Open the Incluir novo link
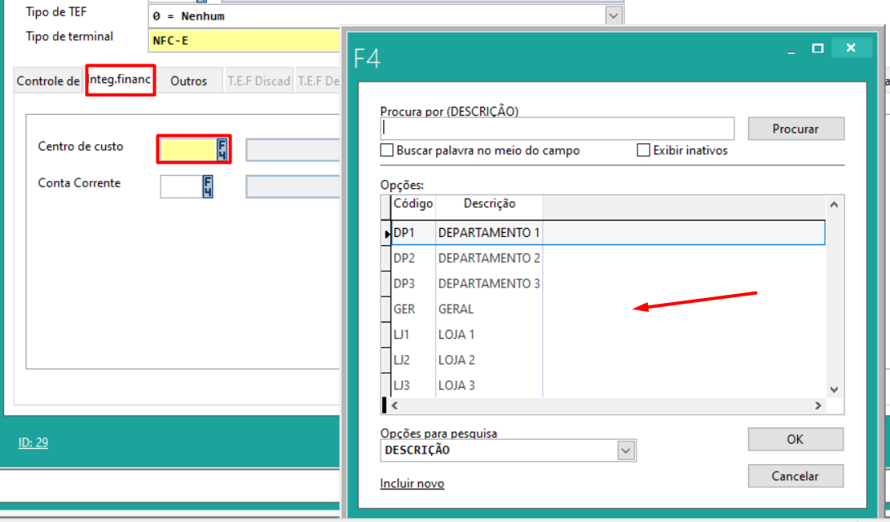 pos(412,484)
